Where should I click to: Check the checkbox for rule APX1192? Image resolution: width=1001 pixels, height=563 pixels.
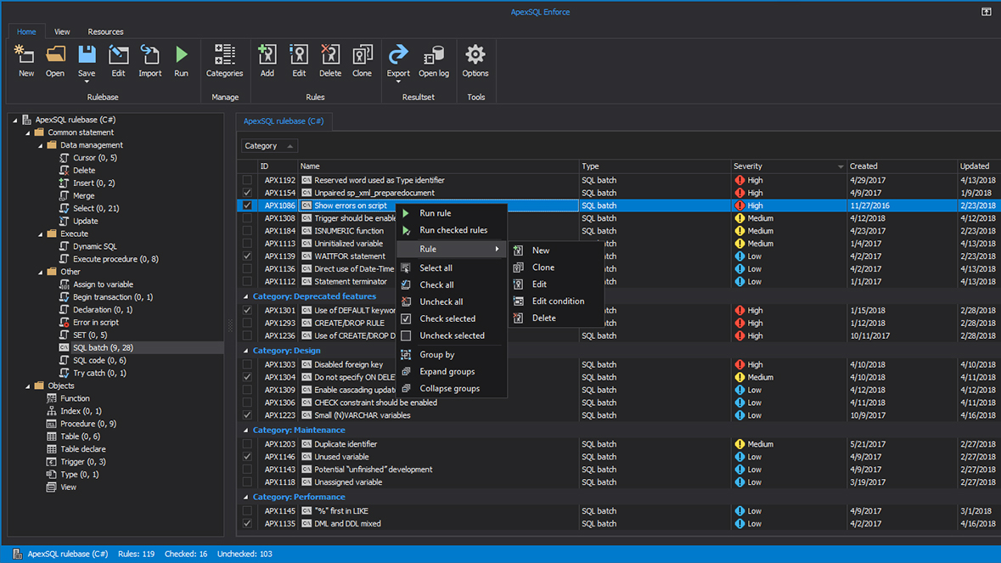point(246,180)
